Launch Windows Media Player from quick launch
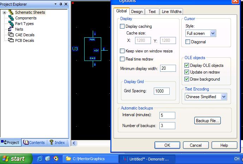 (56, 159)
